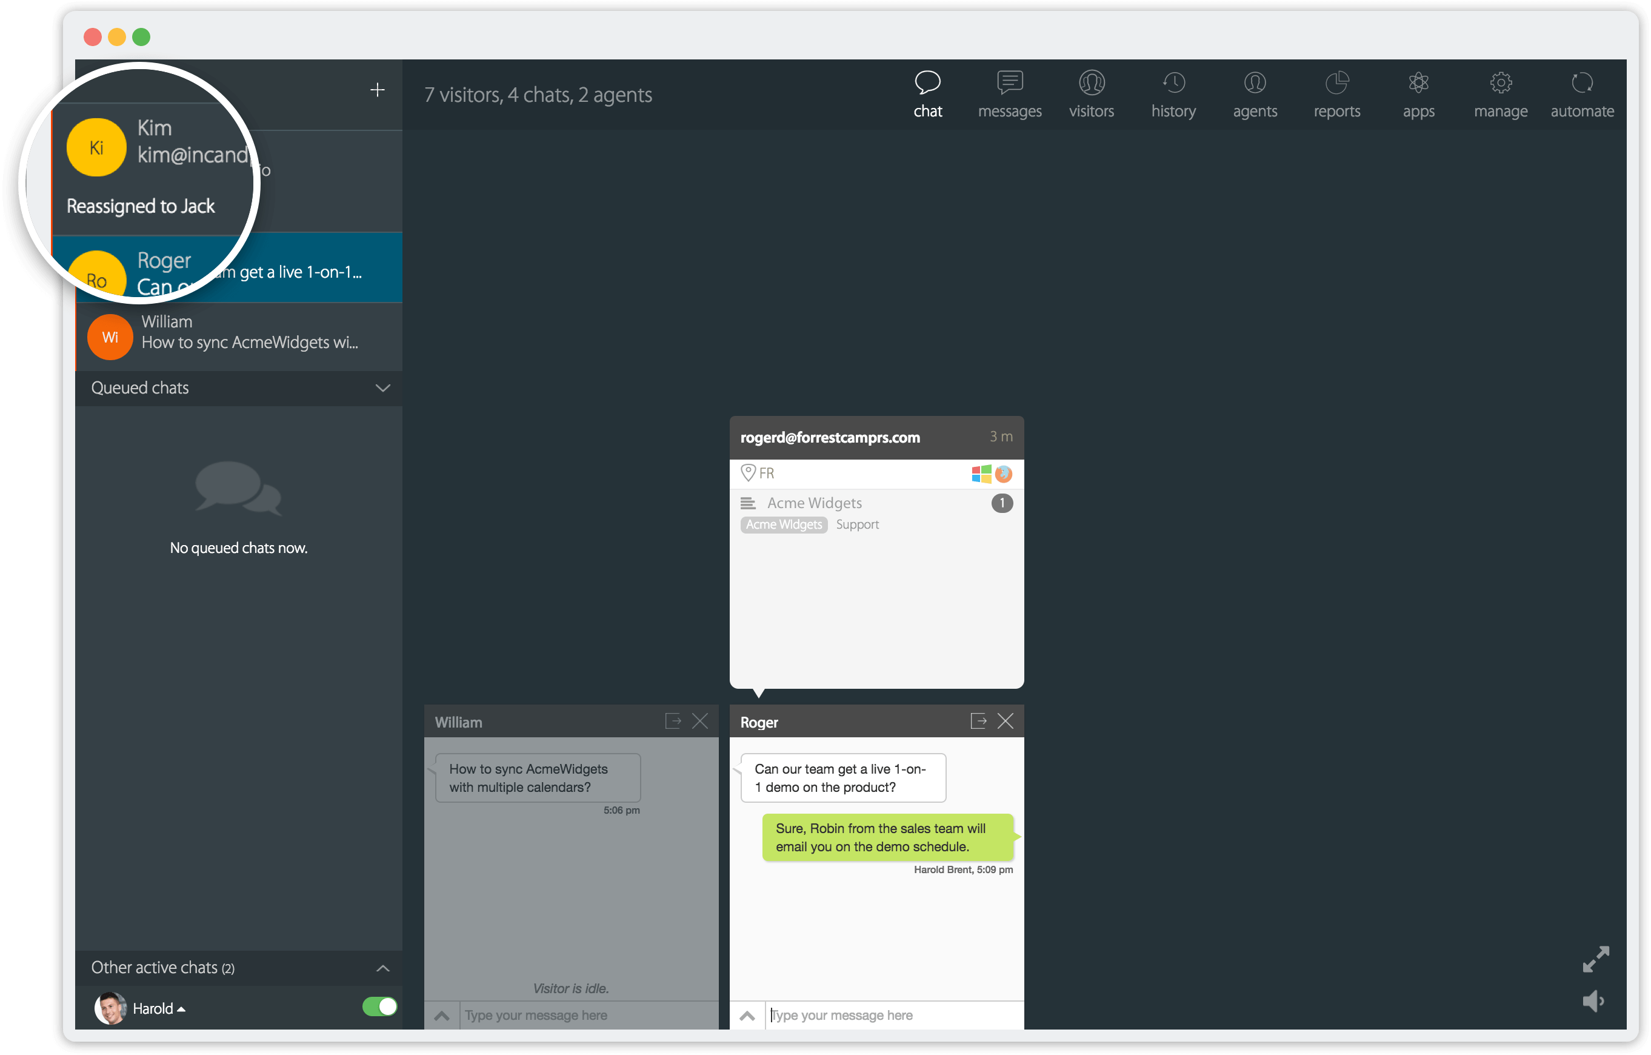Click William chat window title

coord(458,722)
